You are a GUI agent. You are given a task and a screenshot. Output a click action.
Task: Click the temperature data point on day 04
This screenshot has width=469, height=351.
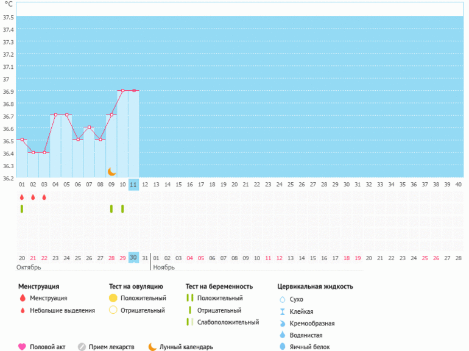[x=55, y=115]
